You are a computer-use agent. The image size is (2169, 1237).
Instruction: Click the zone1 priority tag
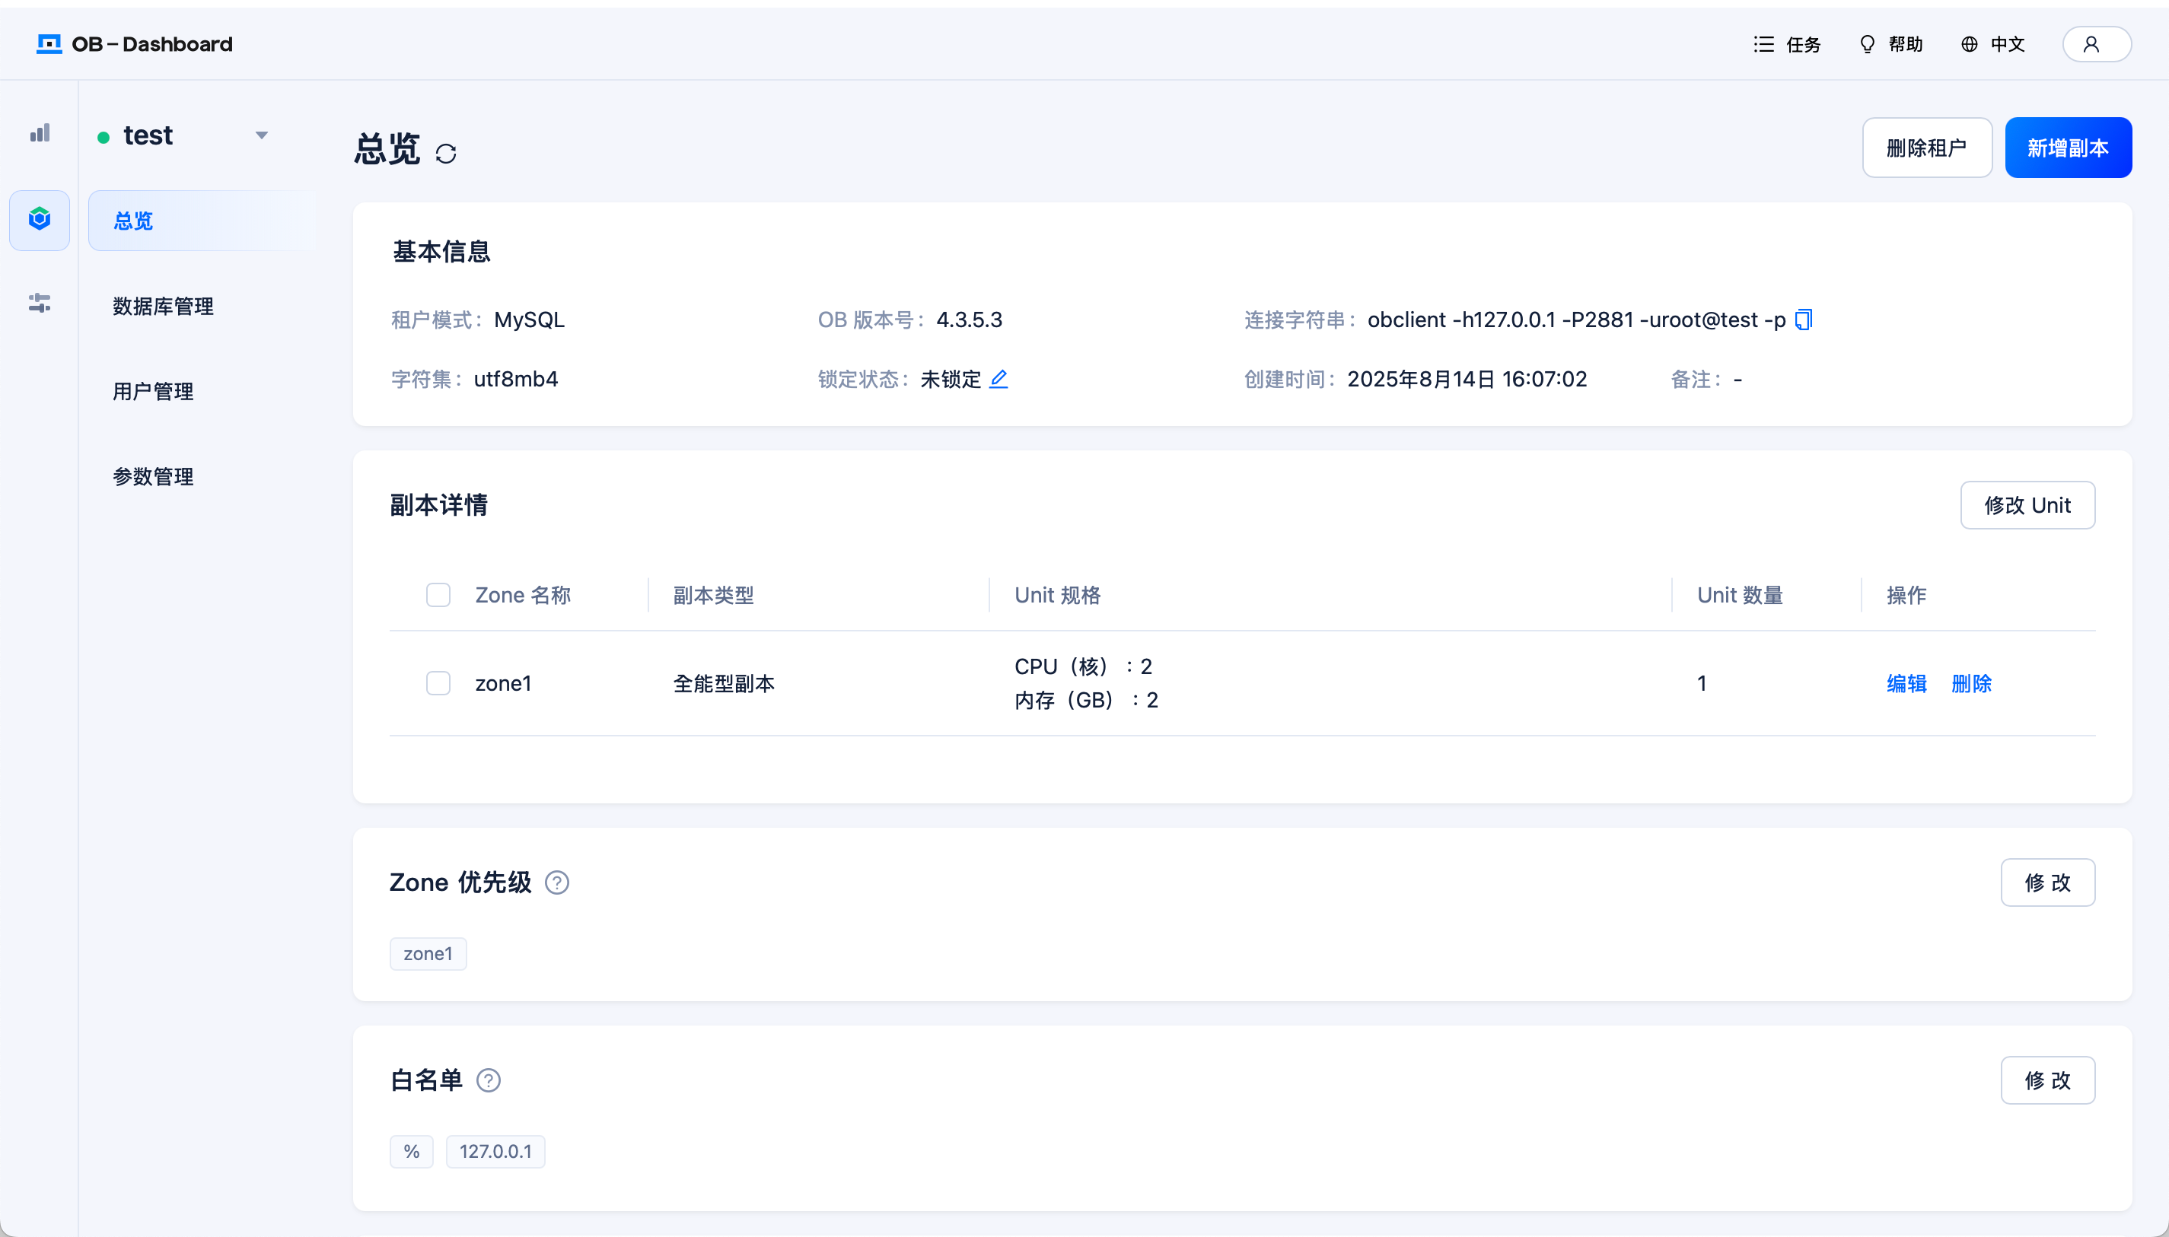[428, 954]
